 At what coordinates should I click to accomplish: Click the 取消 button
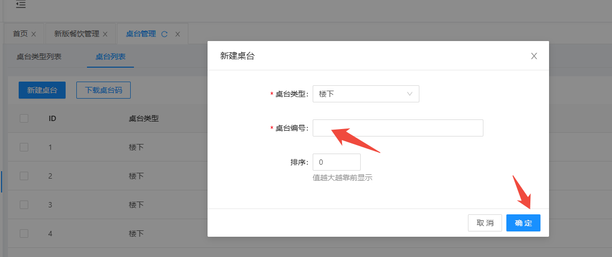(x=485, y=223)
